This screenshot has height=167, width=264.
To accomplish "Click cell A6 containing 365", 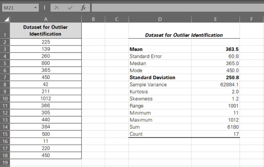I will 45,70.
